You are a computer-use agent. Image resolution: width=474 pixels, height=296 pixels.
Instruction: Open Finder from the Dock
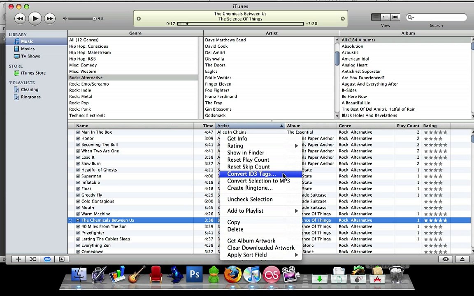pyautogui.click(x=79, y=275)
